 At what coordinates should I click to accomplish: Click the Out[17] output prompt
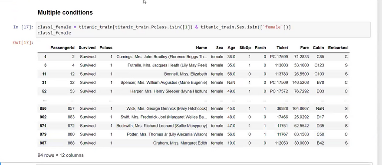23,43
